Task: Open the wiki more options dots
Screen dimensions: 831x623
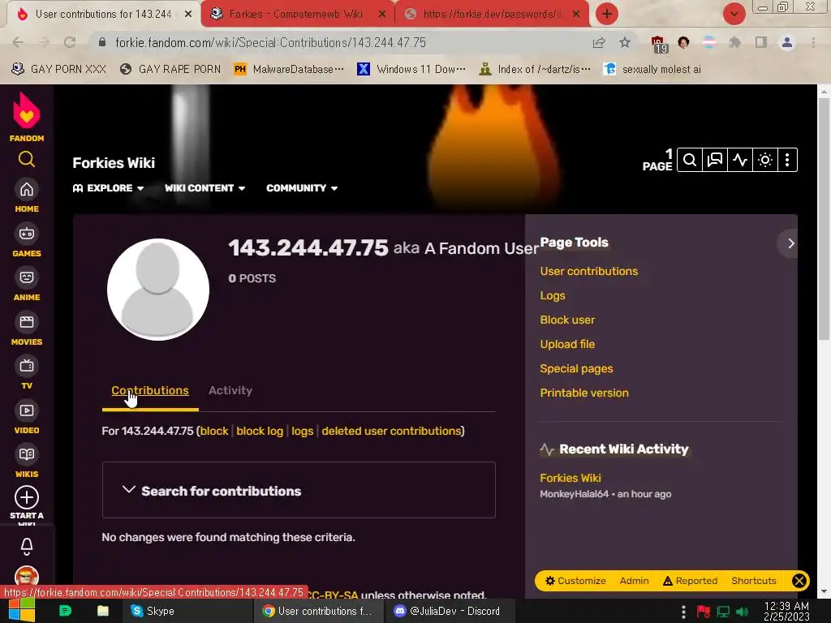Action: (787, 160)
